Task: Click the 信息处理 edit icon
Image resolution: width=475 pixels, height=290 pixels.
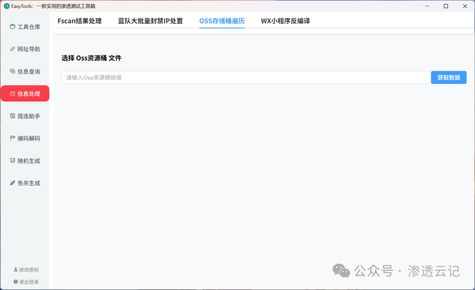Action: [x=12, y=94]
